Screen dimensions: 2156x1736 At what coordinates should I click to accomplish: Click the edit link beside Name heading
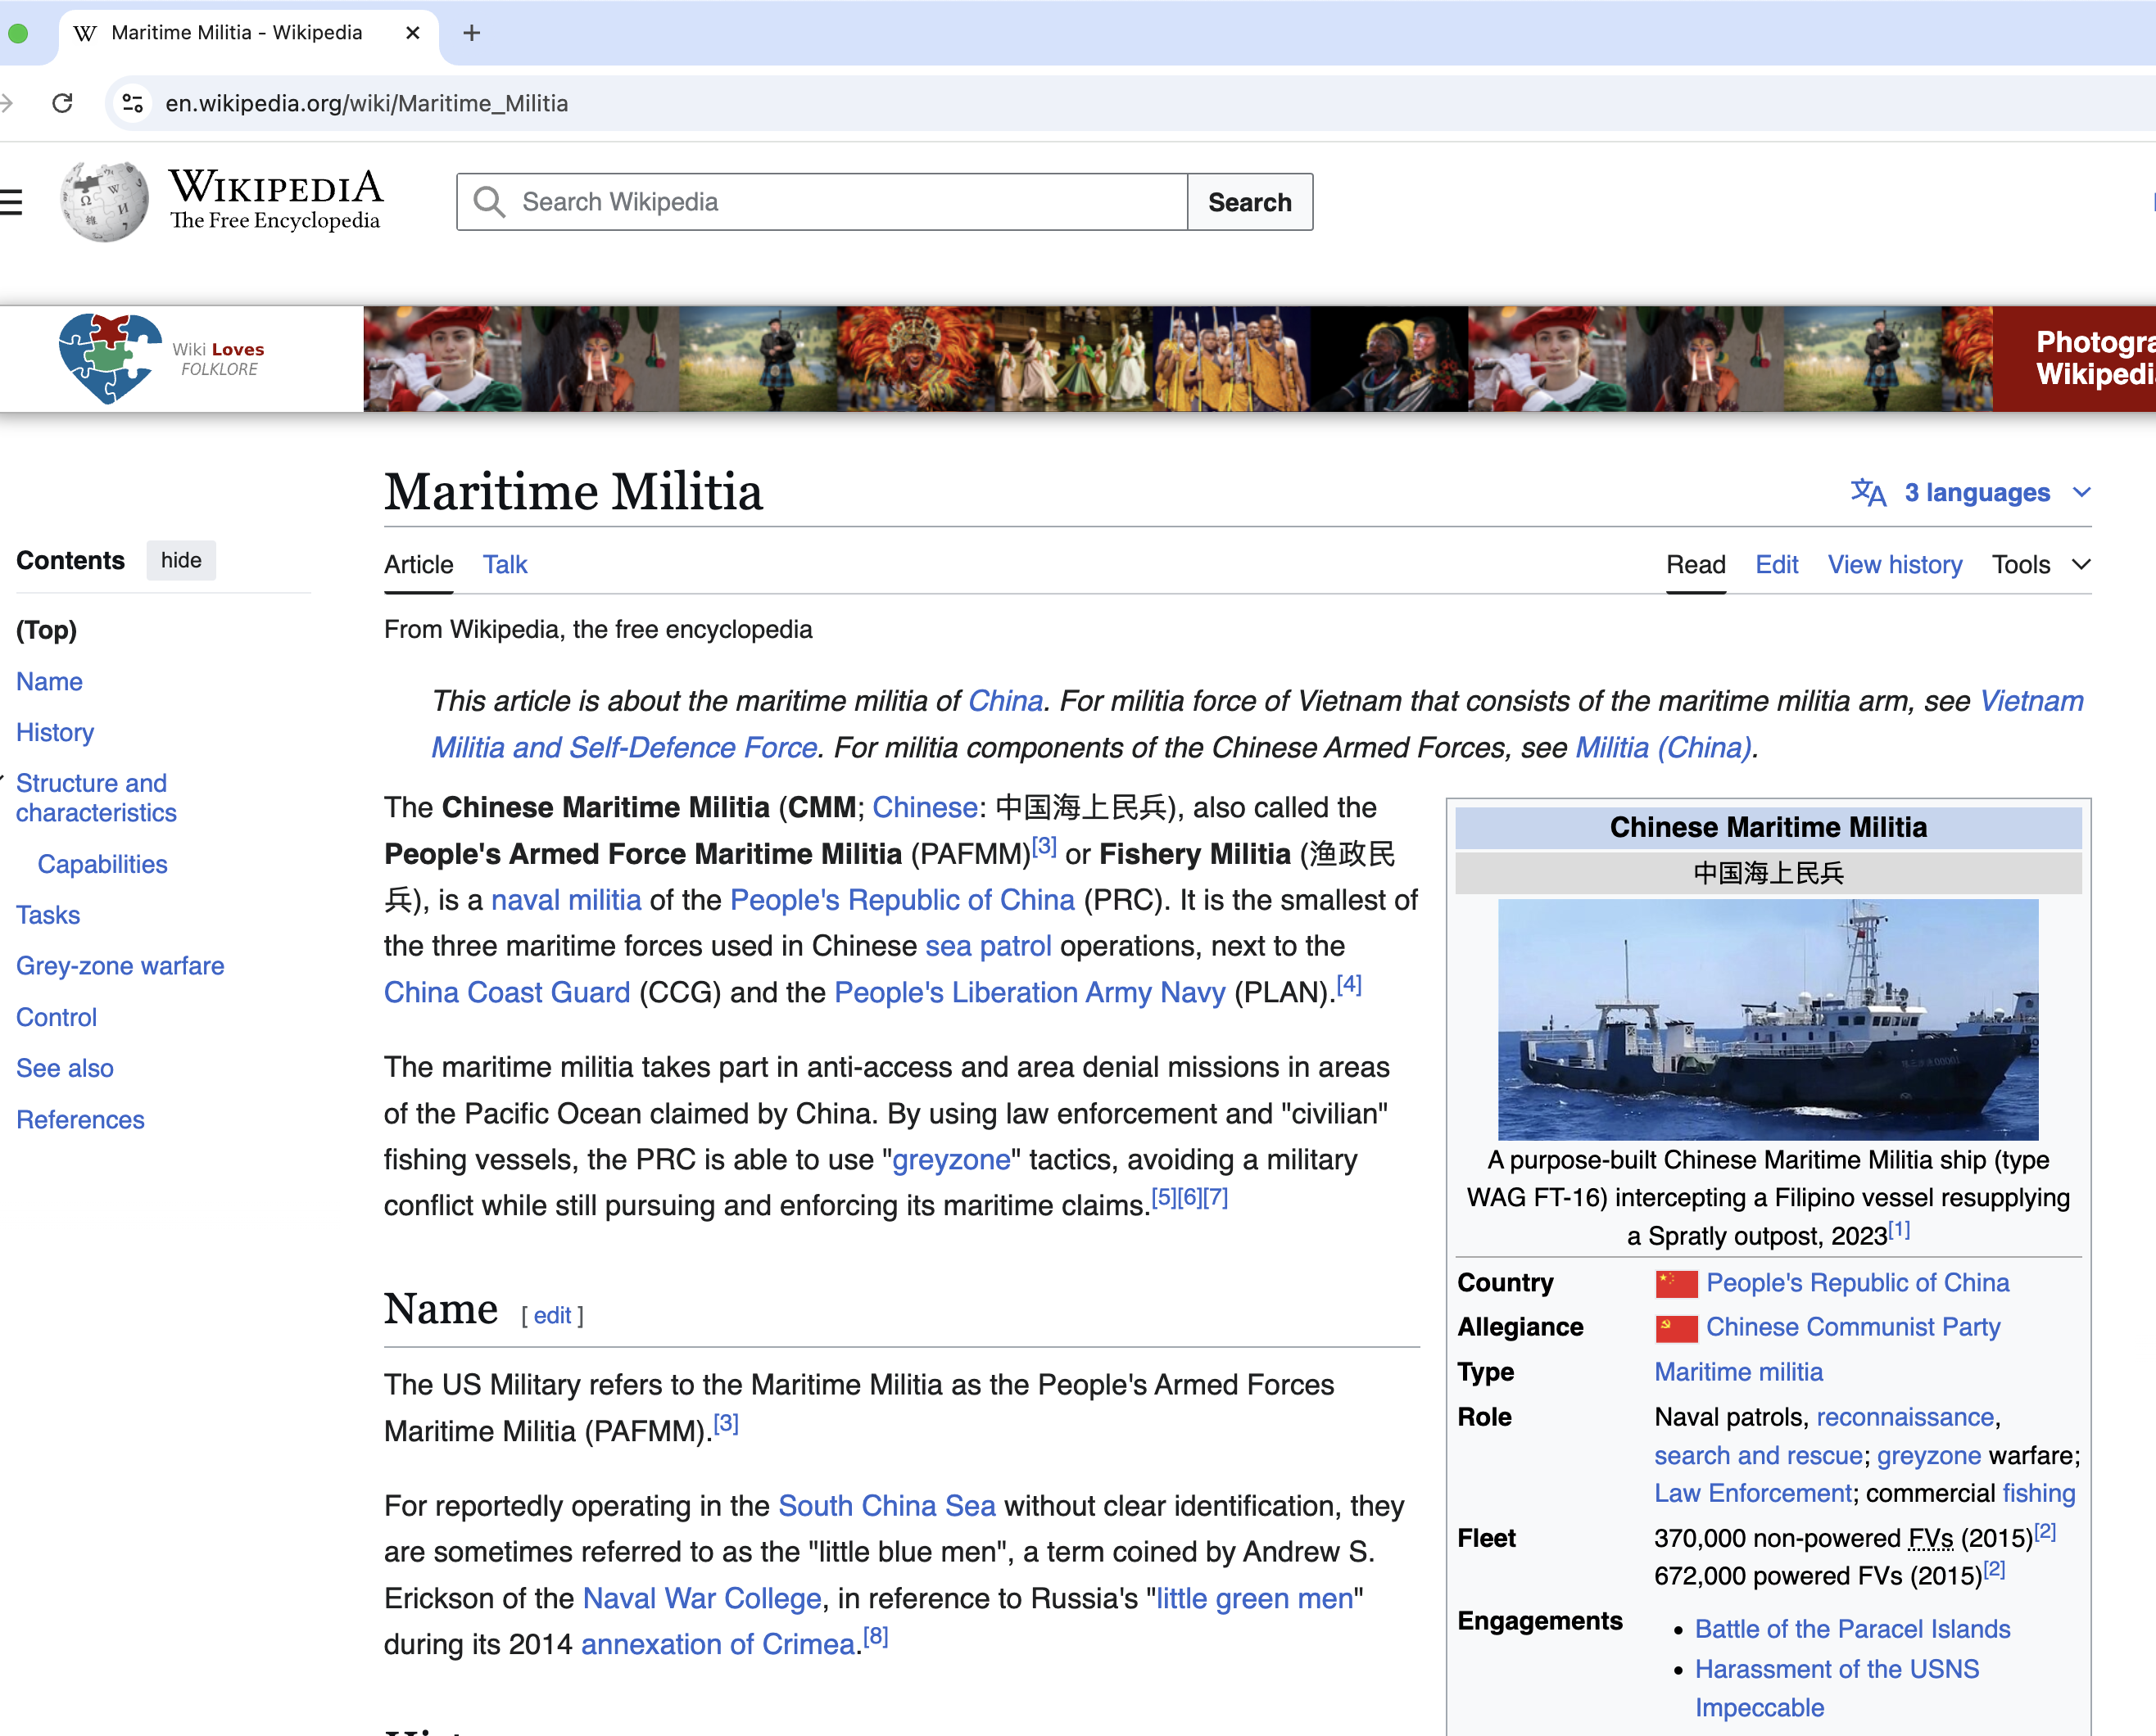[552, 1315]
